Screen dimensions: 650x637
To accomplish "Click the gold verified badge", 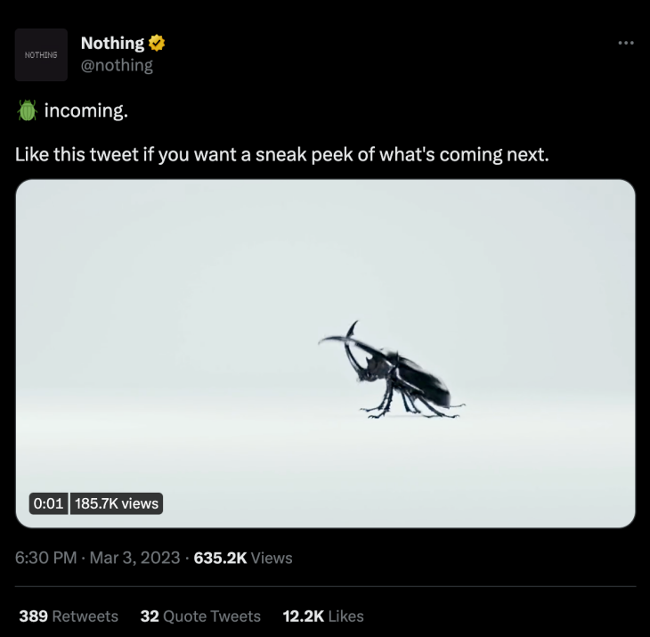I will point(157,43).
